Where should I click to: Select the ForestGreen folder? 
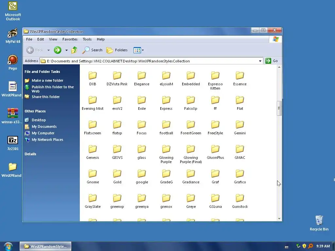(191, 128)
